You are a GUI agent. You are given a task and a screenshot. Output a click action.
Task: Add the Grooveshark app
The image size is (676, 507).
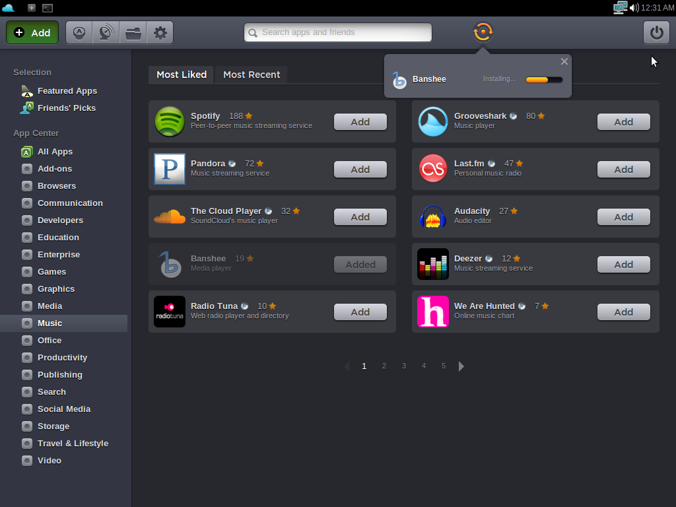point(623,122)
